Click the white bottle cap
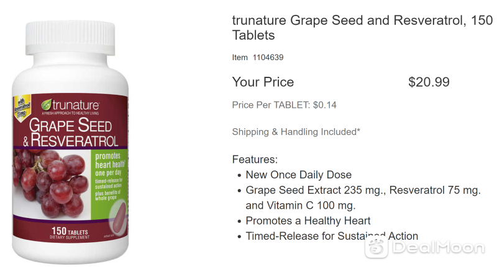The image size is (497, 267). coord(70,38)
